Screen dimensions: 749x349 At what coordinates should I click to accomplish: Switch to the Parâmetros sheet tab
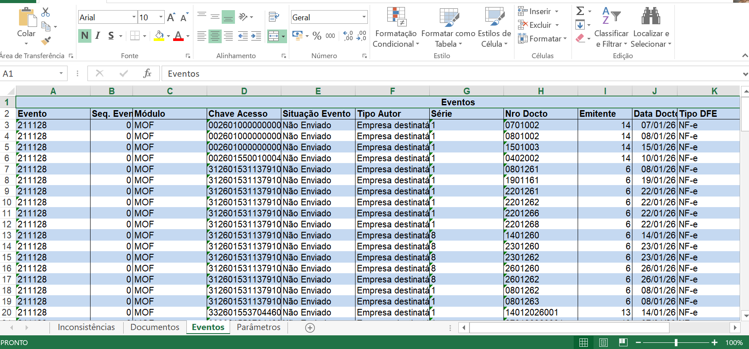(258, 327)
